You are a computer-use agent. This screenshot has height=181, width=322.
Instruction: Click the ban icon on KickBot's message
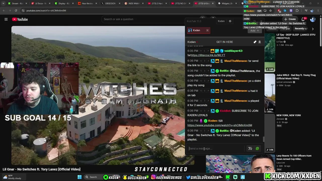[x=201, y=111]
